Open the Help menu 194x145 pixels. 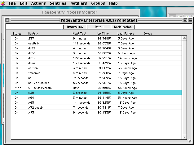click(113, 3)
